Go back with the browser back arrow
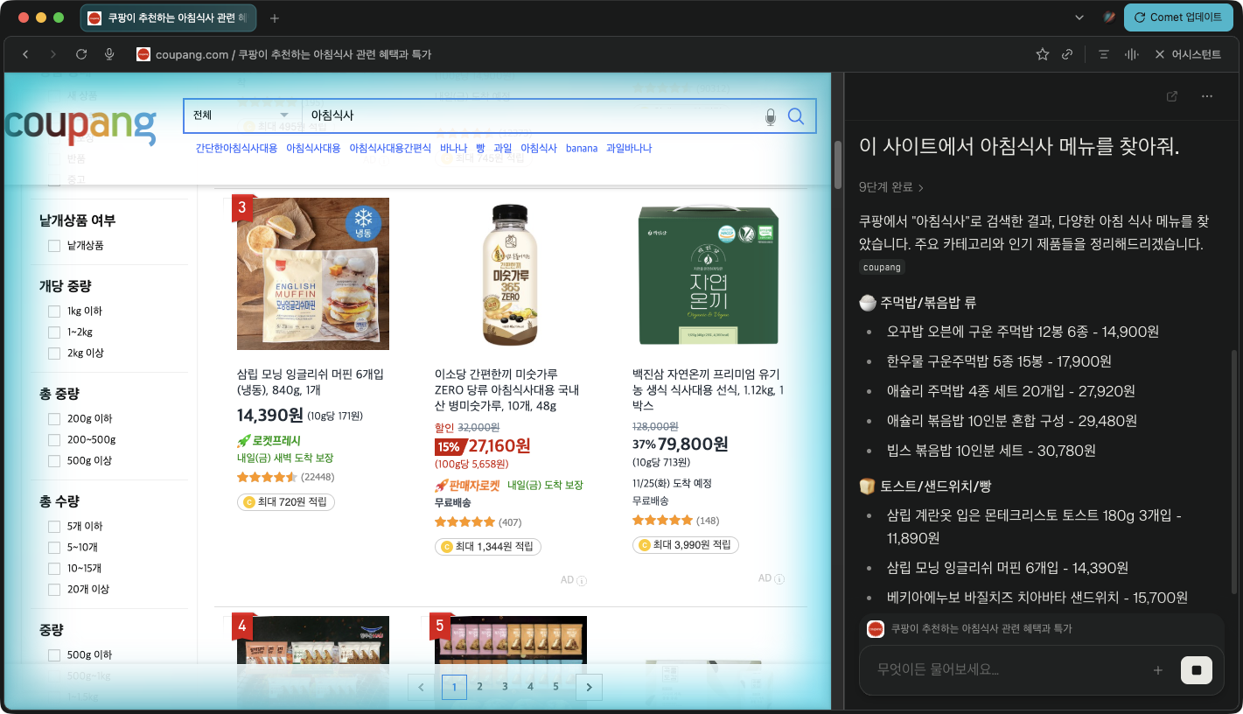Viewport: 1243px width, 714px height. point(25,54)
